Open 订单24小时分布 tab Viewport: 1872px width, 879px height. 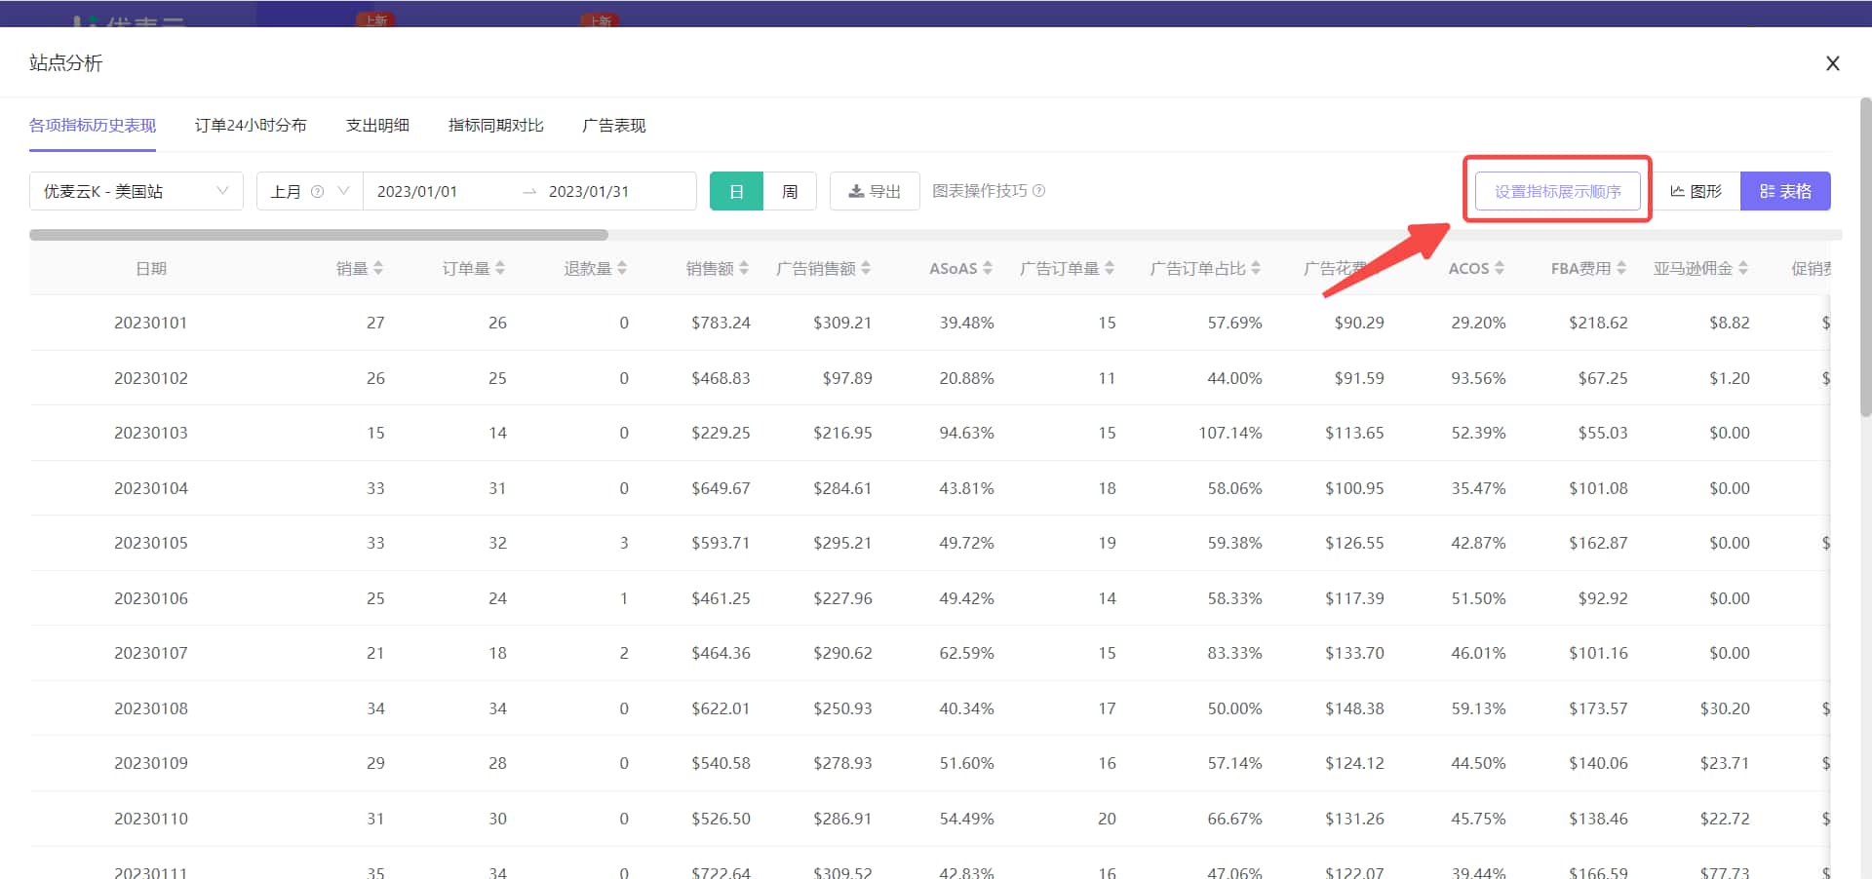click(x=251, y=125)
